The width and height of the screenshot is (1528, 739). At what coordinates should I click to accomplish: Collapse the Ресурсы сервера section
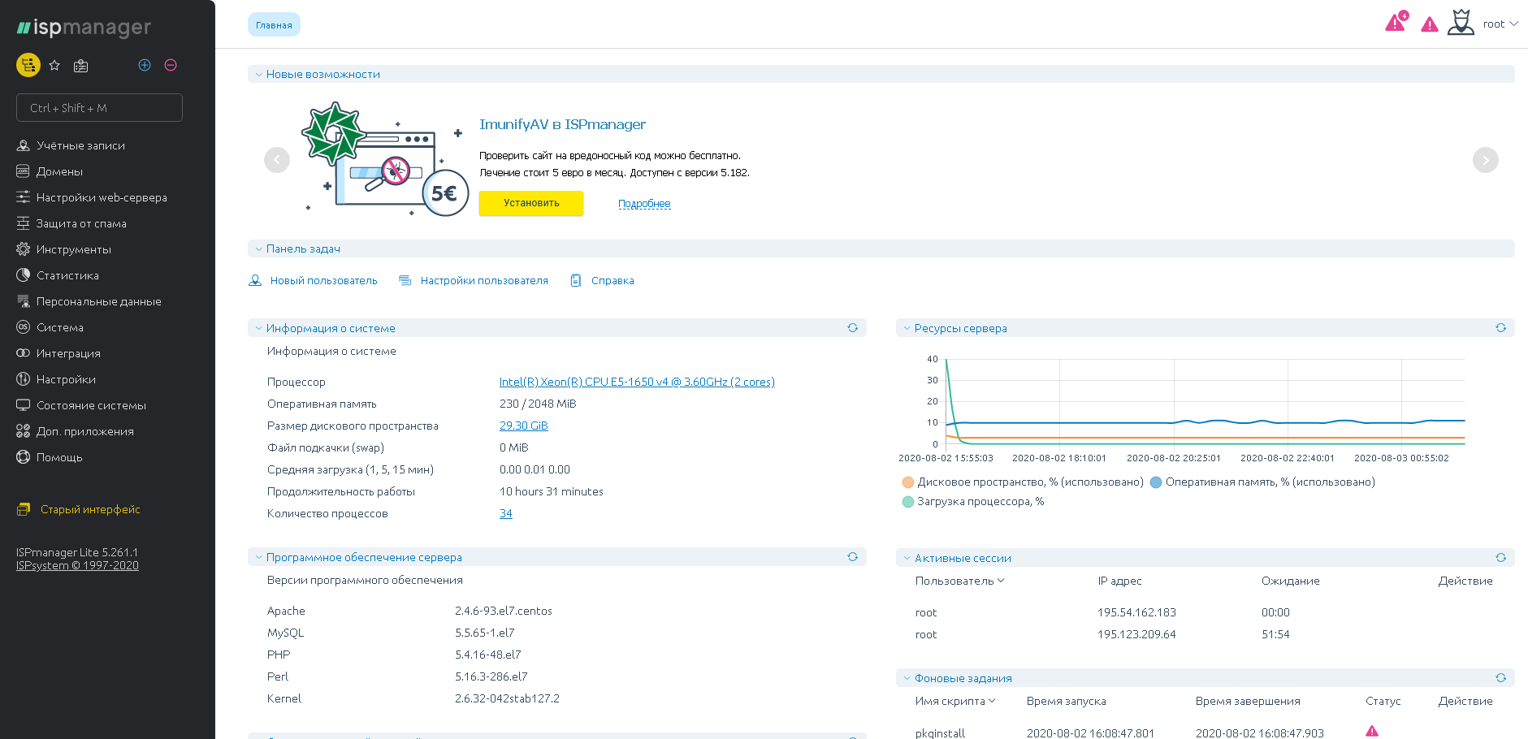point(907,329)
